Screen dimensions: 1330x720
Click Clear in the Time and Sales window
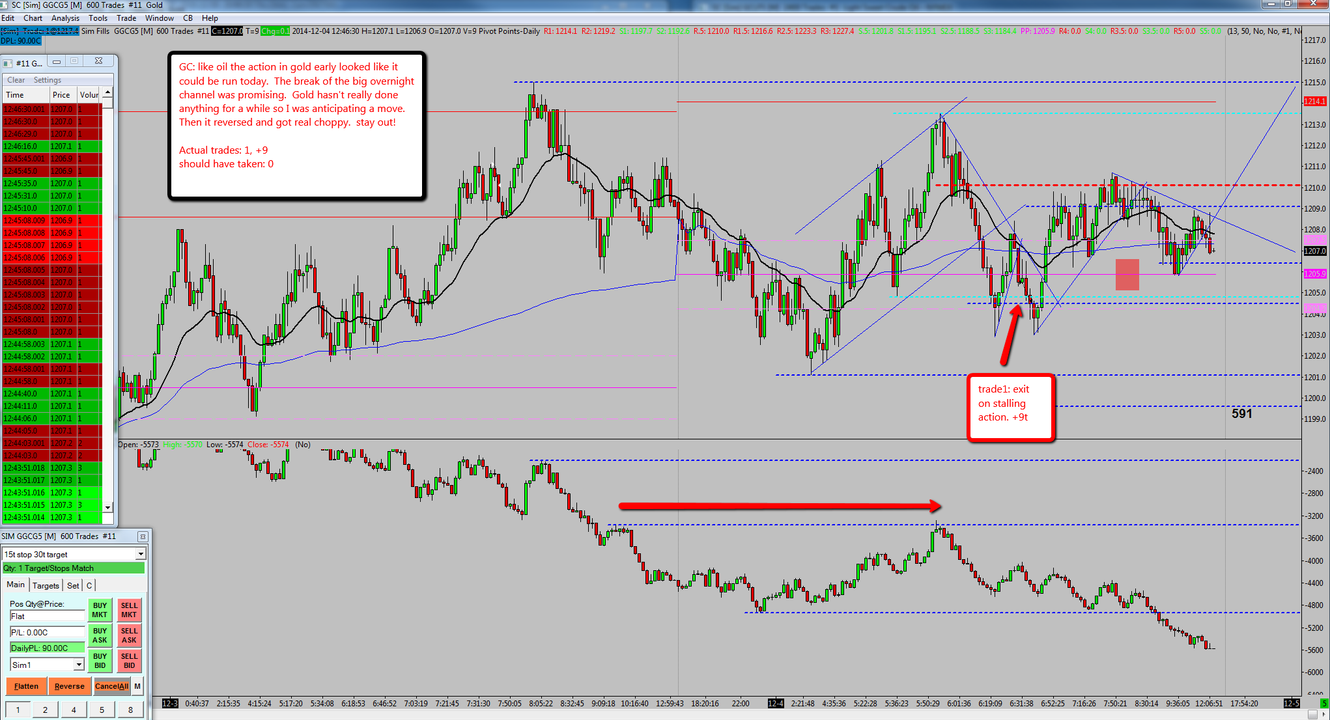tap(16, 80)
